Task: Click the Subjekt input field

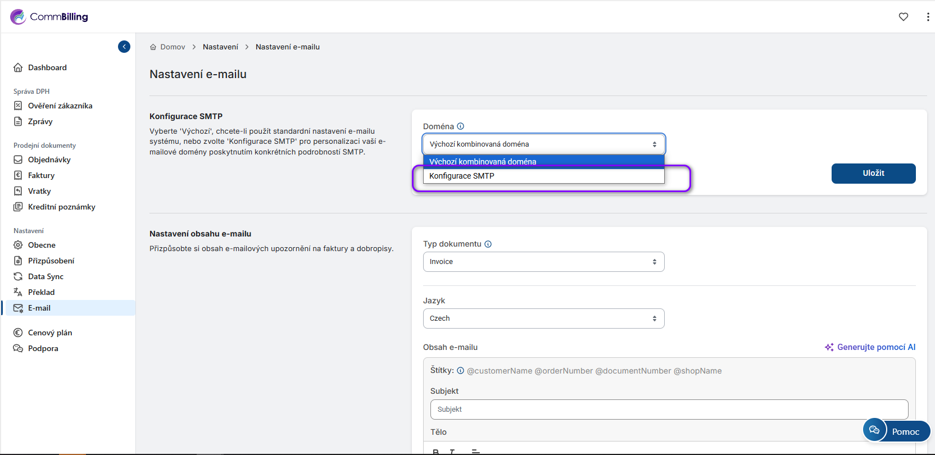Action: click(x=669, y=410)
